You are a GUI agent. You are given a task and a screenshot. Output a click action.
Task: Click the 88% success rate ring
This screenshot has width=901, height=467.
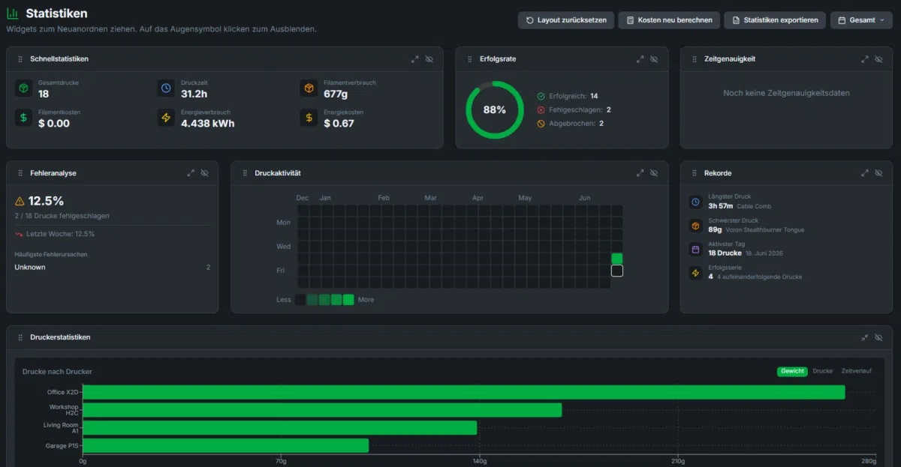point(495,109)
